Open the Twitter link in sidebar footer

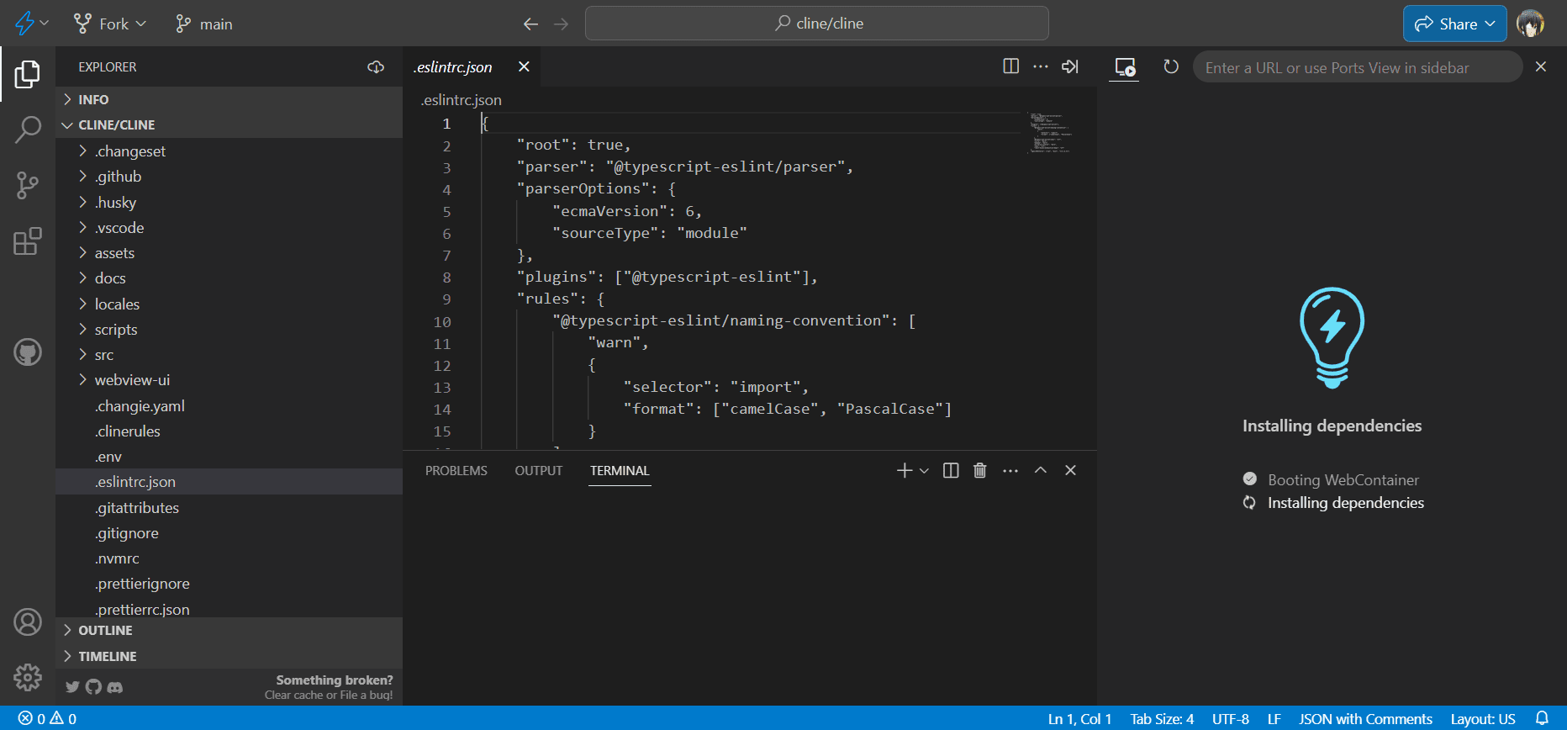pyautogui.click(x=72, y=687)
